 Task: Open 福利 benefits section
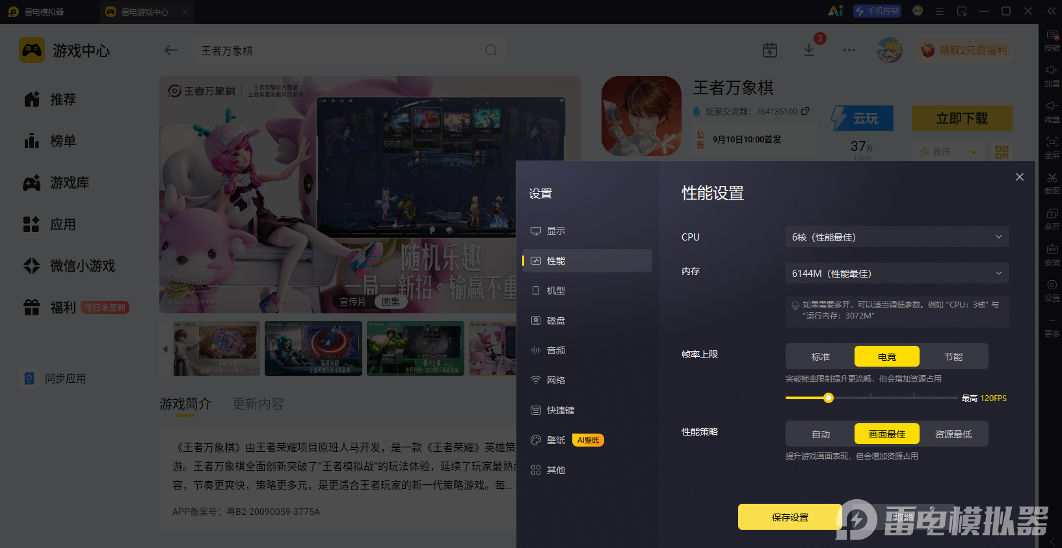pyautogui.click(x=75, y=307)
